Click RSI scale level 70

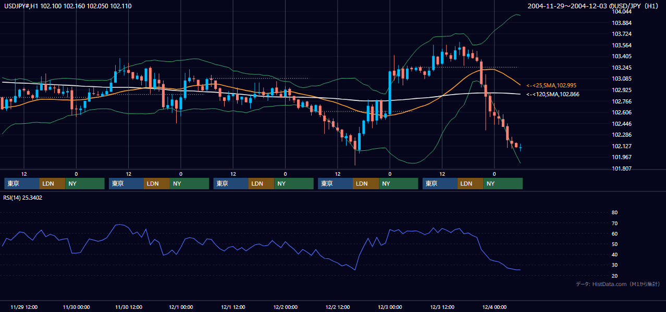click(x=614, y=223)
